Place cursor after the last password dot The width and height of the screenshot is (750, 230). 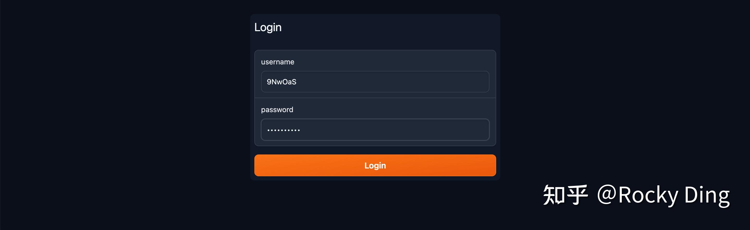[301, 130]
